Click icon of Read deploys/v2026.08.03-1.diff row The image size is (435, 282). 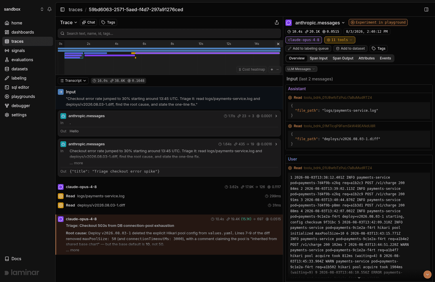coord(61,205)
